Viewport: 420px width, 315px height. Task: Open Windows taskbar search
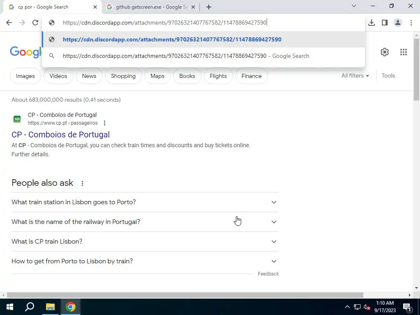point(30,307)
